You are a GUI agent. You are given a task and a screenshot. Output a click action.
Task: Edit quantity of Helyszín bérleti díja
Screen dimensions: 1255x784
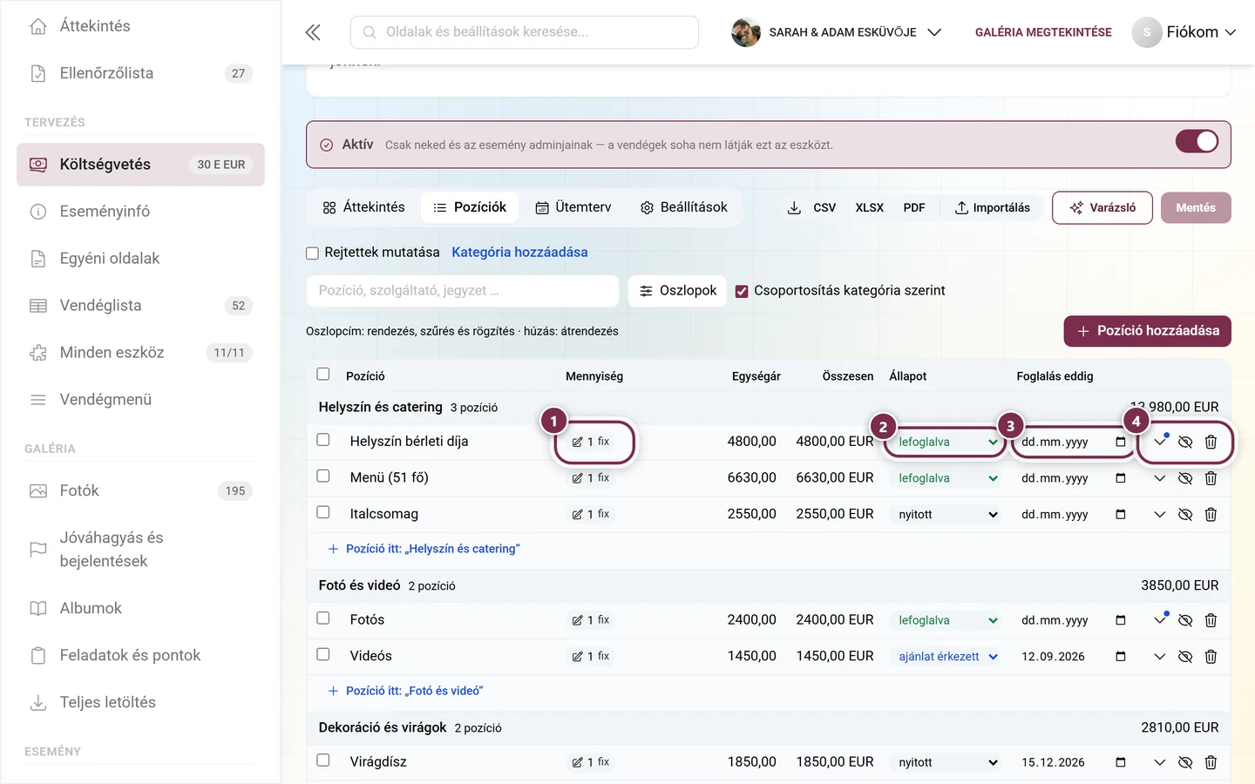pyautogui.click(x=591, y=442)
